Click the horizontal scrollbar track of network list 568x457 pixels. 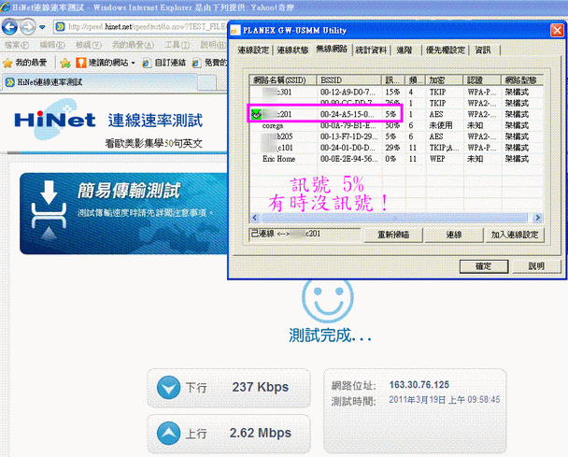coord(394,218)
